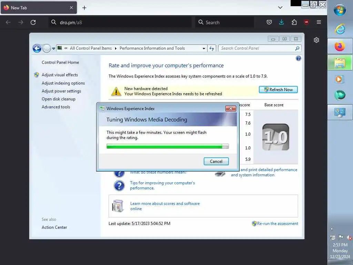Expand Firefox list all tabs chevron
Viewport: 353px width, 265px height.
[280, 8]
